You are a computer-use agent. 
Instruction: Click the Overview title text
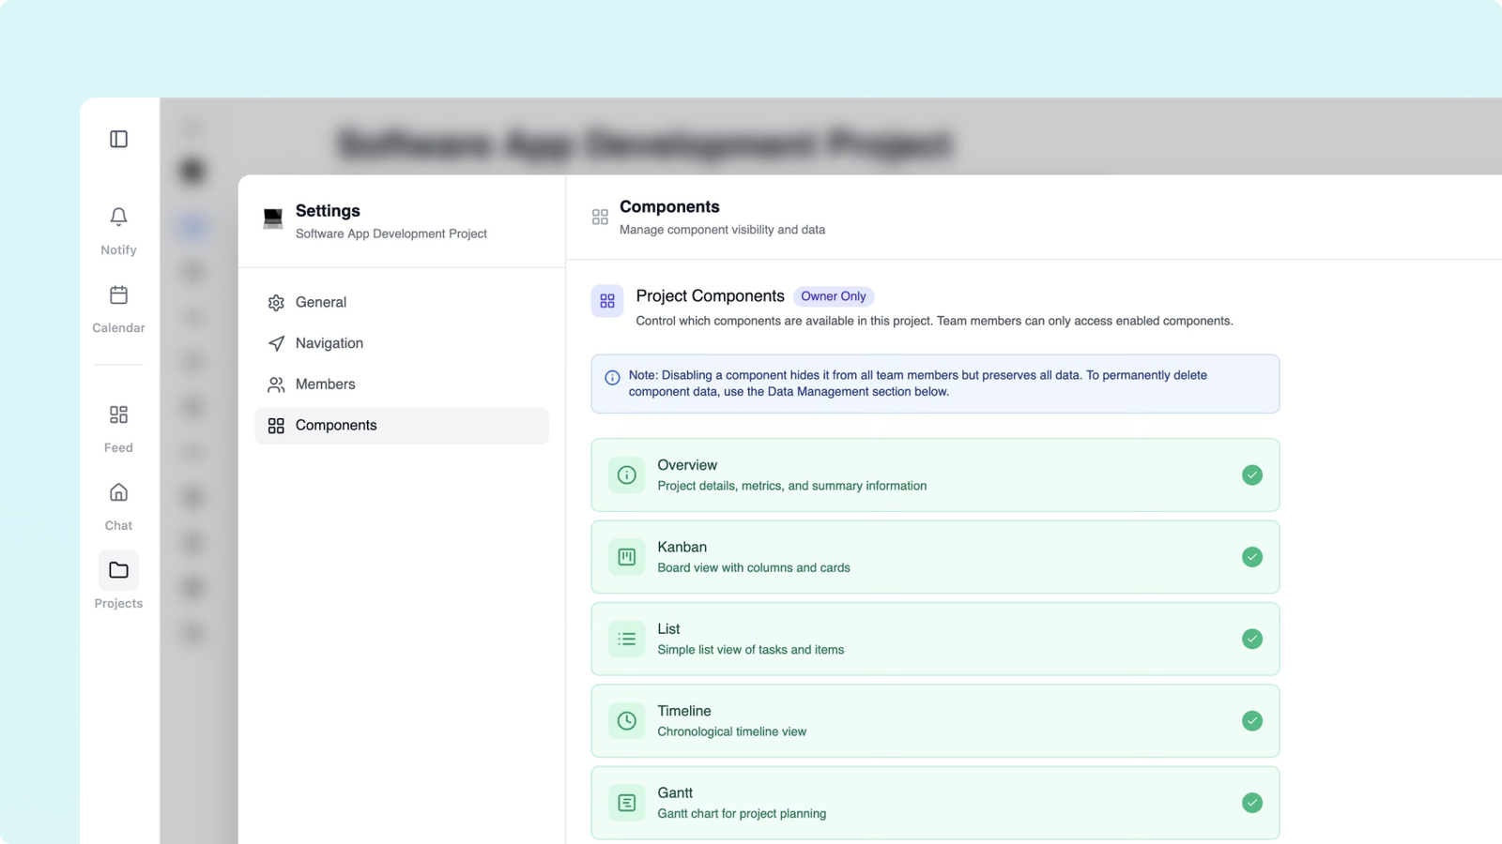[687, 465]
